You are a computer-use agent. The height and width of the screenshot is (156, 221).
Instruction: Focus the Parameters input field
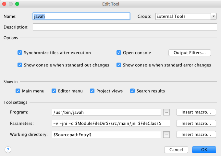tap(106, 123)
